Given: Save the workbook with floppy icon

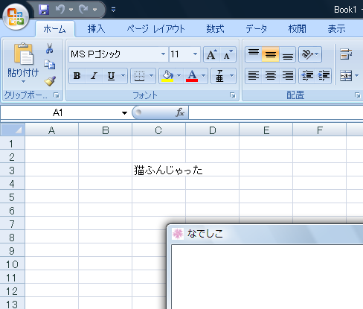Looking at the screenshot, I should (44, 10).
